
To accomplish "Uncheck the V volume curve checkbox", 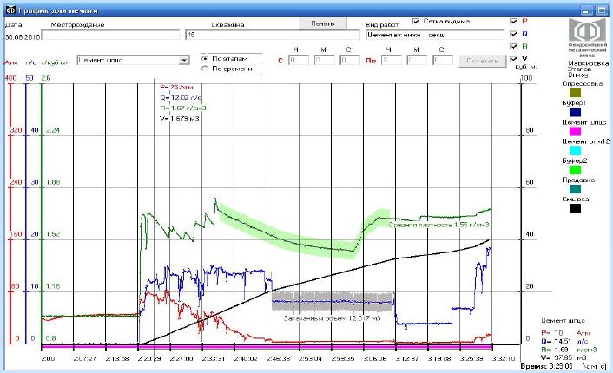I will (x=514, y=59).
